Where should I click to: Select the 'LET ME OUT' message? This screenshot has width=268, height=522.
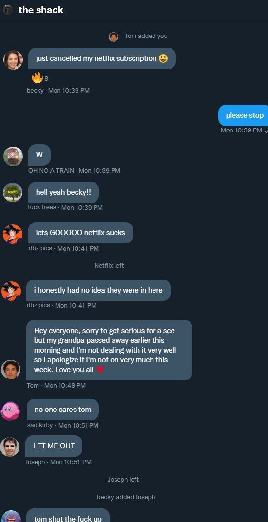tap(54, 446)
